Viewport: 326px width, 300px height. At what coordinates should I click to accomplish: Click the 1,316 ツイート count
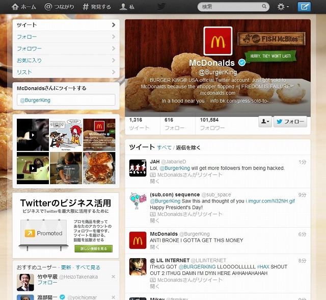click(x=139, y=124)
